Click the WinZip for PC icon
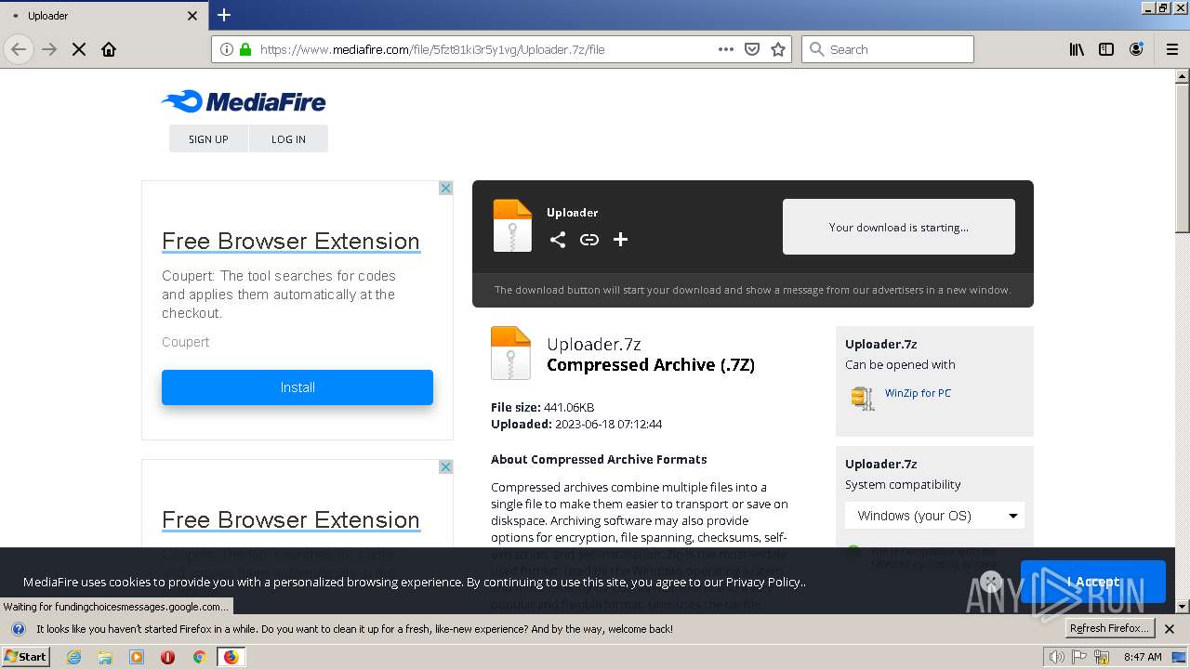 [x=863, y=398]
